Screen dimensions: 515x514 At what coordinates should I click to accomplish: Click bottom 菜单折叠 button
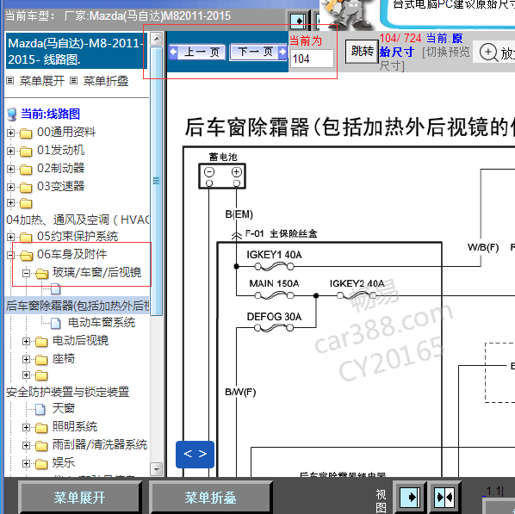[x=210, y=498]
